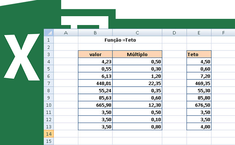Select row 7 header

tap(49, 83)
